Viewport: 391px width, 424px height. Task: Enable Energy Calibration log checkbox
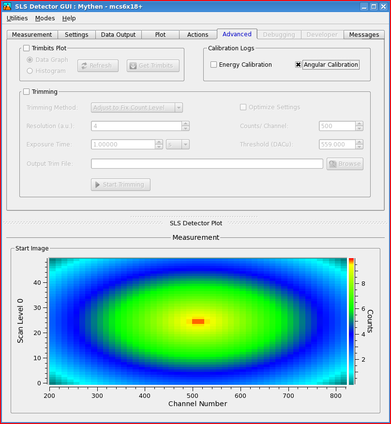point(214,65)
